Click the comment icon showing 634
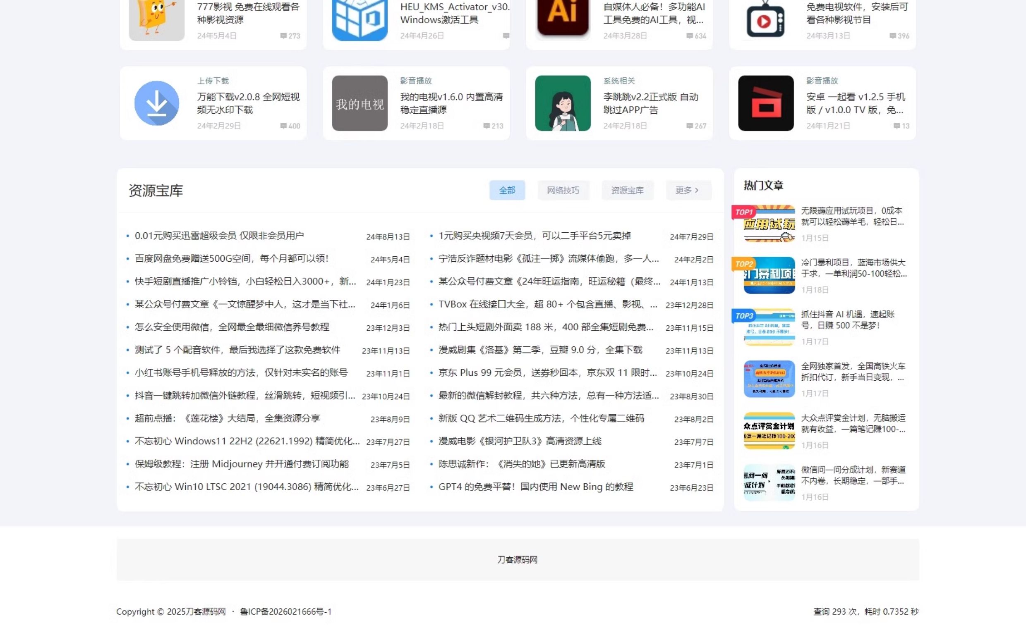Screen dimensions: 1026x630 pos(690,36)
